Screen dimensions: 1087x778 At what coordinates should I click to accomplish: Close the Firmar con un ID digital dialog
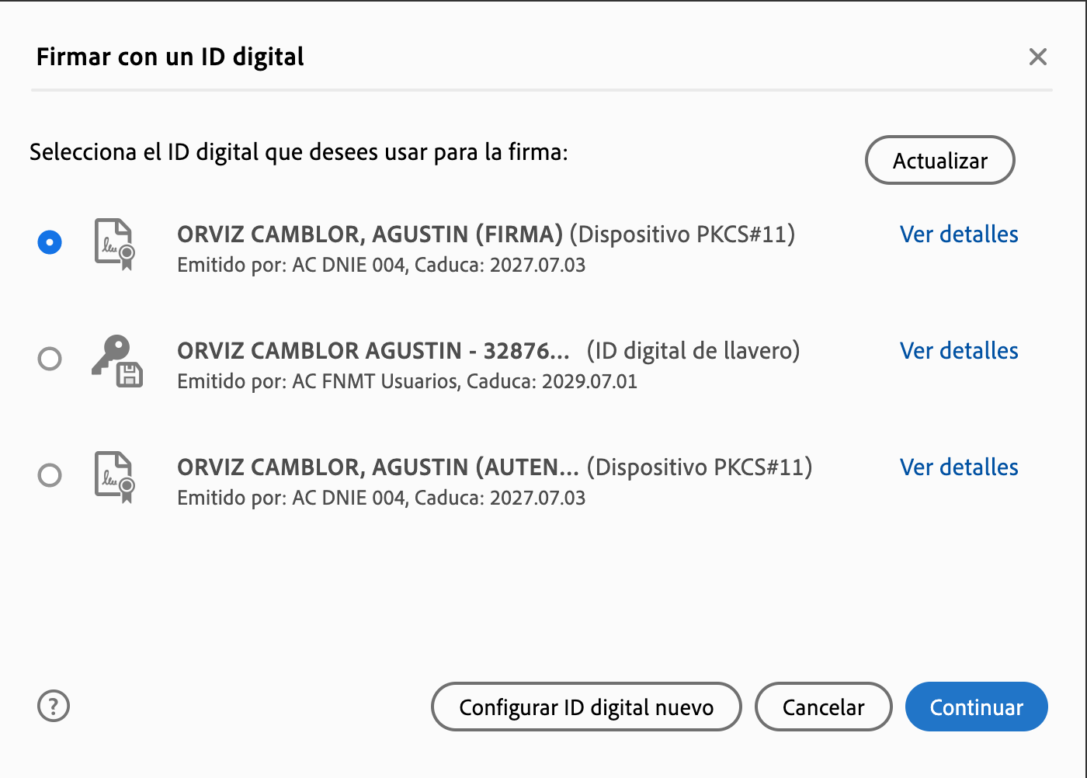click(1038, 57)
